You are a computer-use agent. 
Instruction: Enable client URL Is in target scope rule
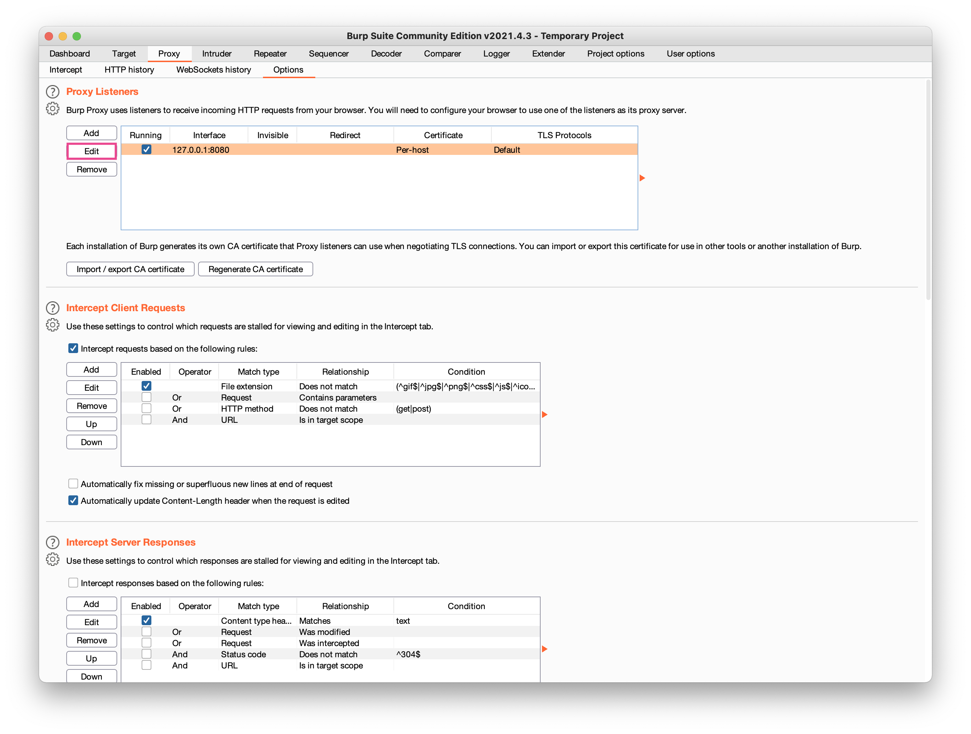tap(146, 420)
